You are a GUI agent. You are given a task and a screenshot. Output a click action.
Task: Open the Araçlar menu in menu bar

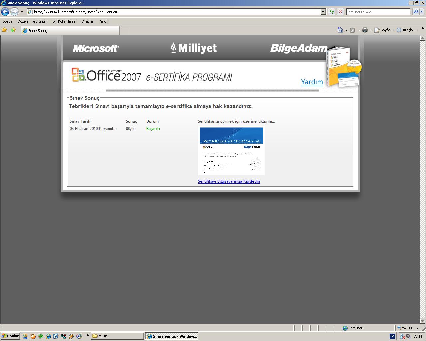point(88,21)
